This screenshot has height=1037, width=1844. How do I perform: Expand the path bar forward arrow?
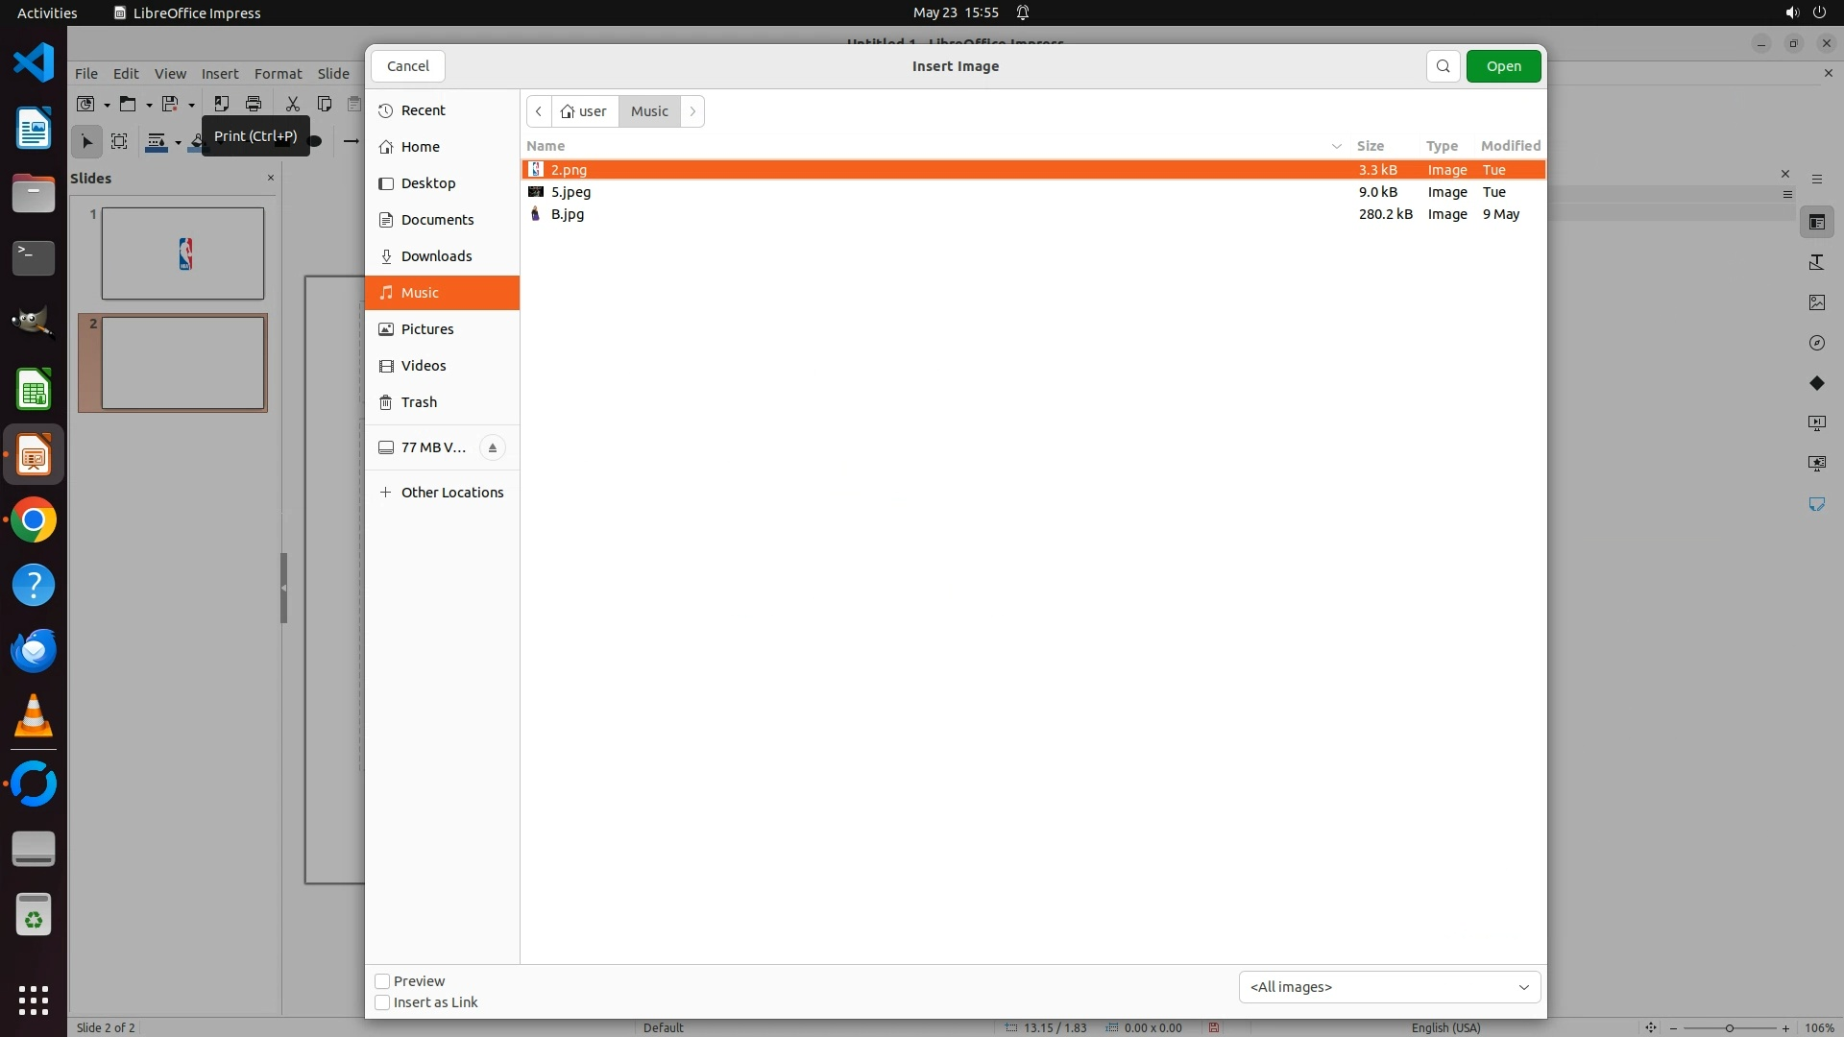pyautogui.click(x=692, y=111)
